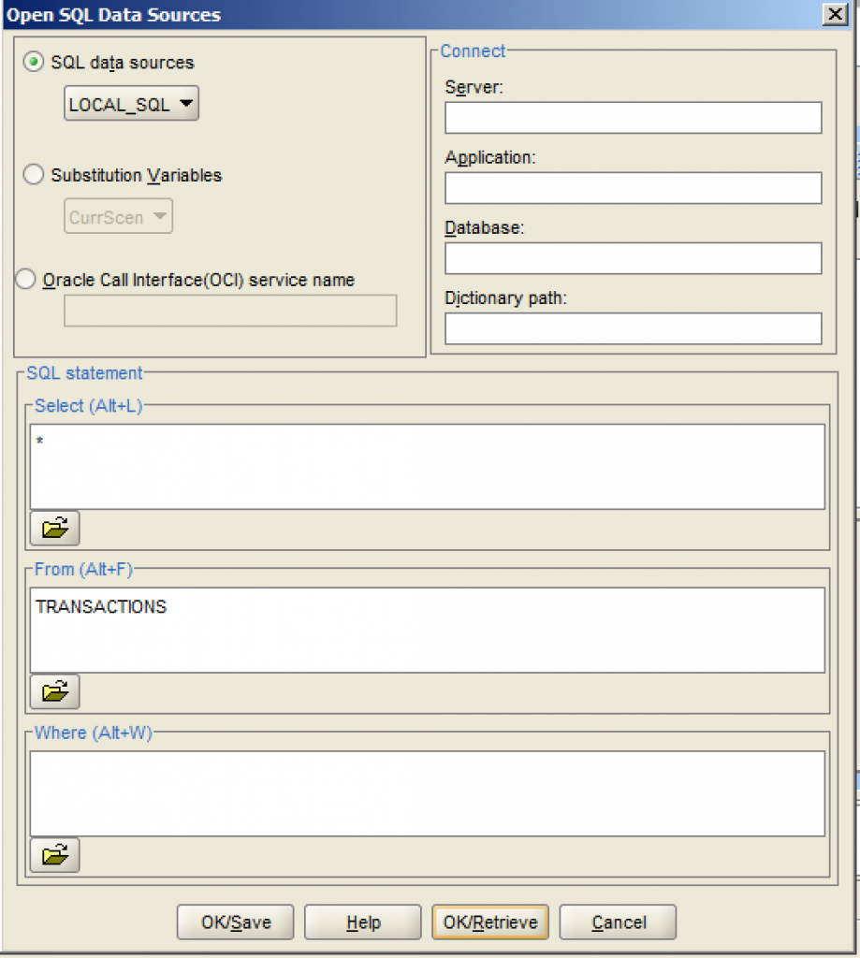Open file browser for the Where clause
Screen dimensions: 860x958
53,854
